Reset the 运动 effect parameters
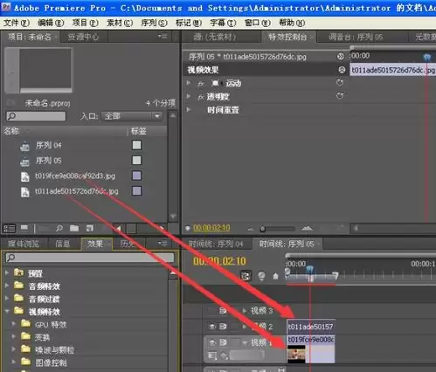436x372 pixels. 340,83
